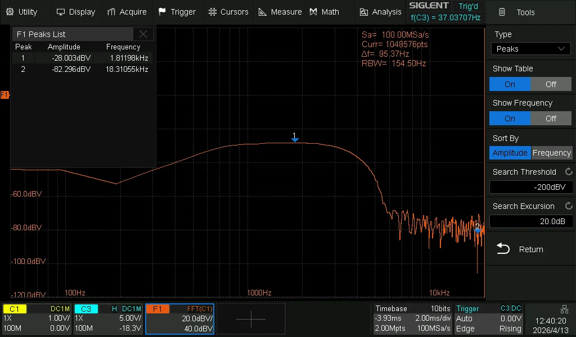Click the network status icon above the clock
Viewport: 576px width, 337px height.
pyautogui.click(x=564, y=309)
